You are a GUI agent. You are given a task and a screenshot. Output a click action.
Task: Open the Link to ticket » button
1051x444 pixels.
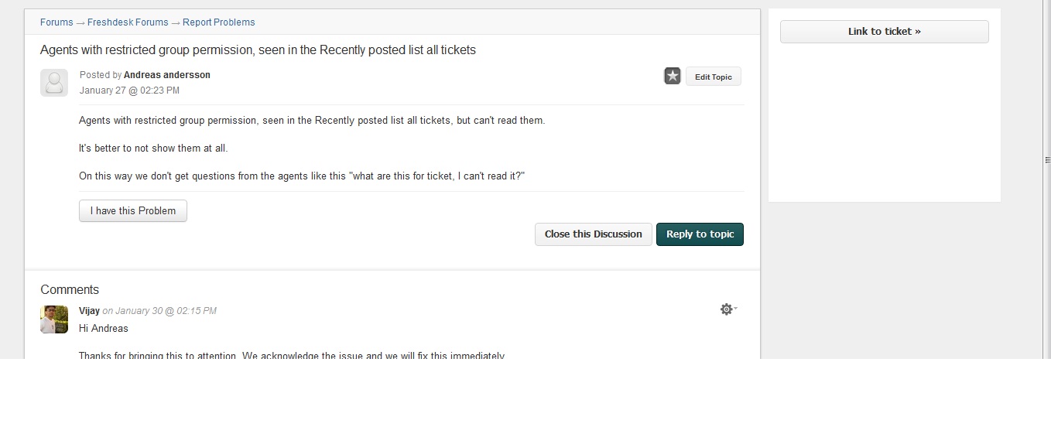(884, 32)
